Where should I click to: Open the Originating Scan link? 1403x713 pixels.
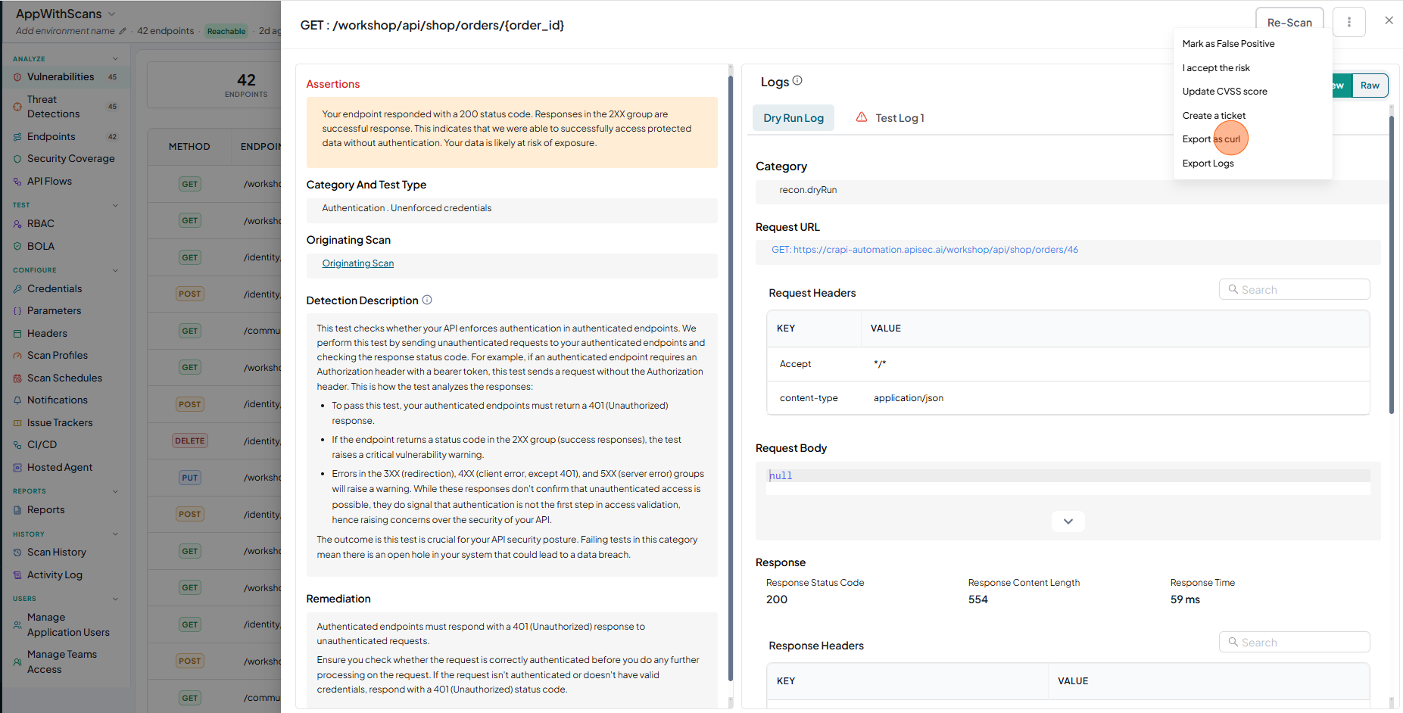[357, 263]
